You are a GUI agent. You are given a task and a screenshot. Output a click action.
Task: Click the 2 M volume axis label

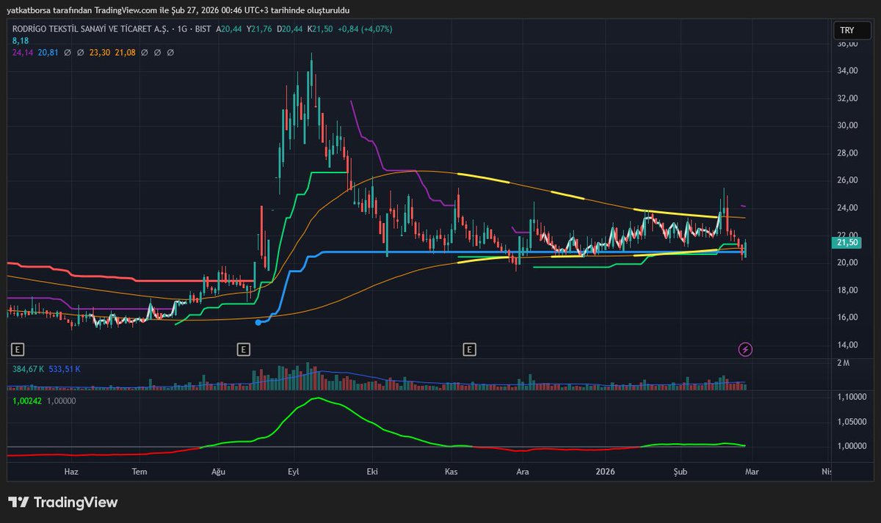click(843, 364)
